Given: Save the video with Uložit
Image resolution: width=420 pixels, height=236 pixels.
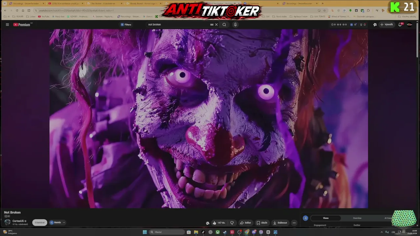Looking at the screenshot, I should pyautogui.click(x=262, y=223).
